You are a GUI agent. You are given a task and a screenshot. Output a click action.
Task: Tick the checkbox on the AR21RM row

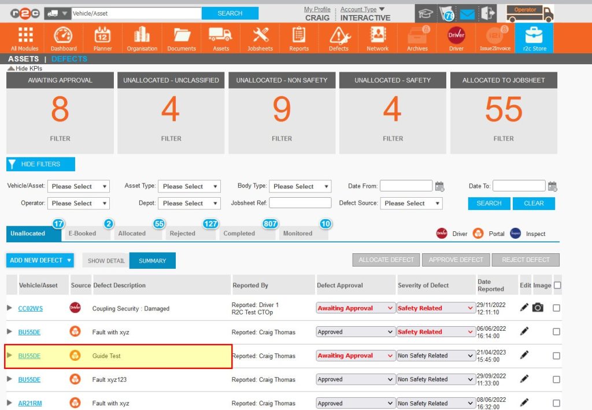556,403
